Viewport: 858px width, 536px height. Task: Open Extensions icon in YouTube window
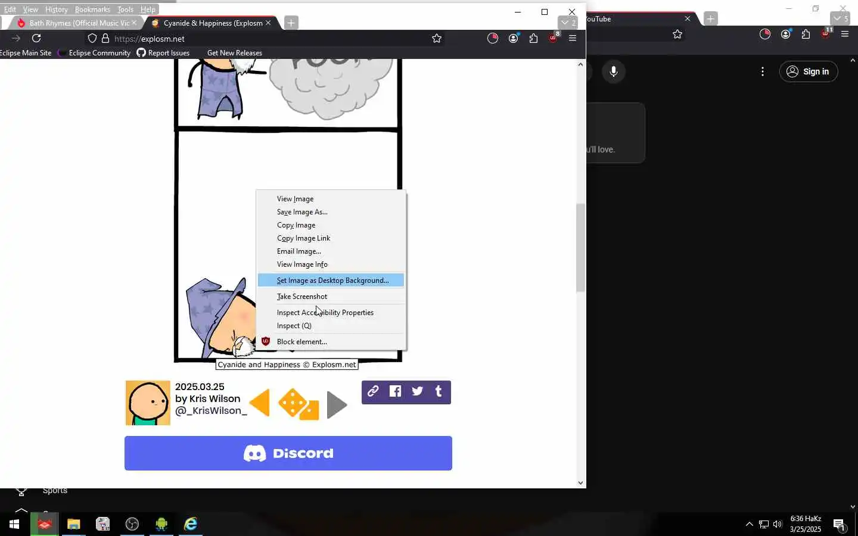click(x=806, y=34)
